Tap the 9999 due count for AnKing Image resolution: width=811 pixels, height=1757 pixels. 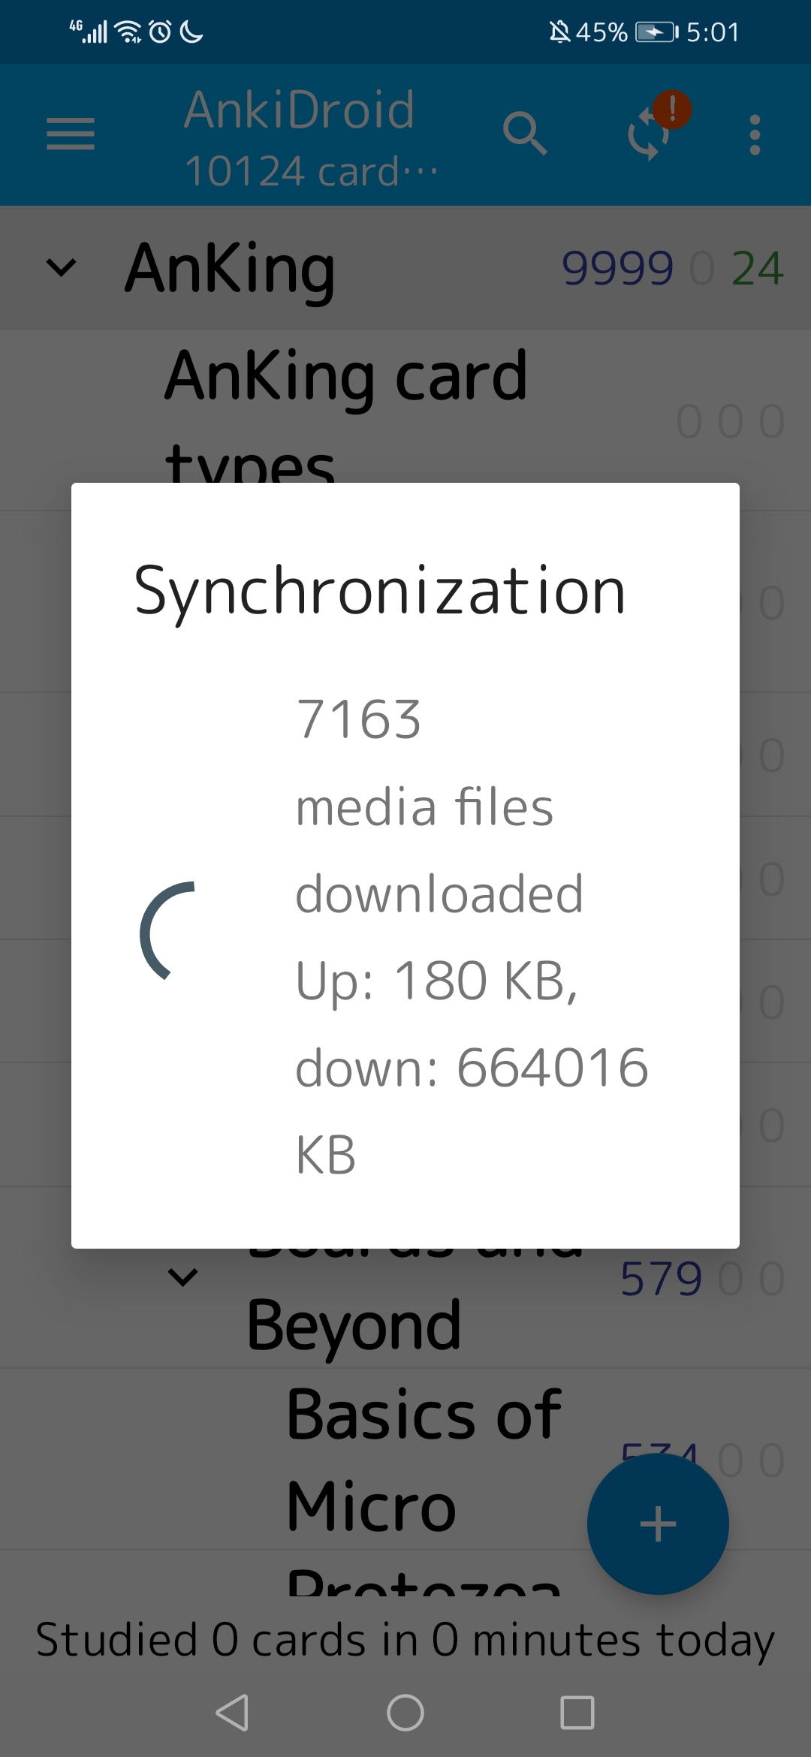[x=618, y=268]
